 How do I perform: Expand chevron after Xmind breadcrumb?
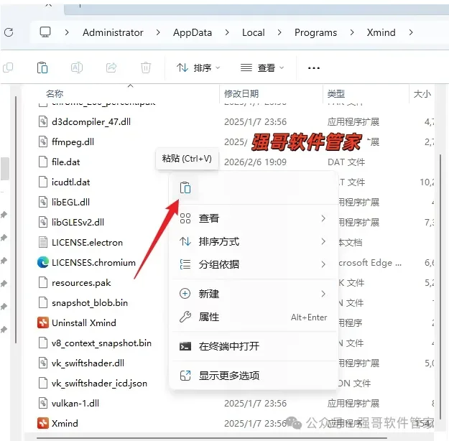pyautogui.click(x=411, y=32)
